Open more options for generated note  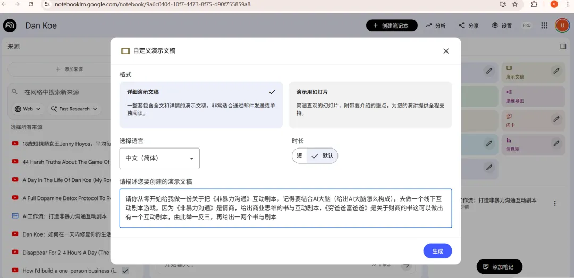tap(555, 203)
